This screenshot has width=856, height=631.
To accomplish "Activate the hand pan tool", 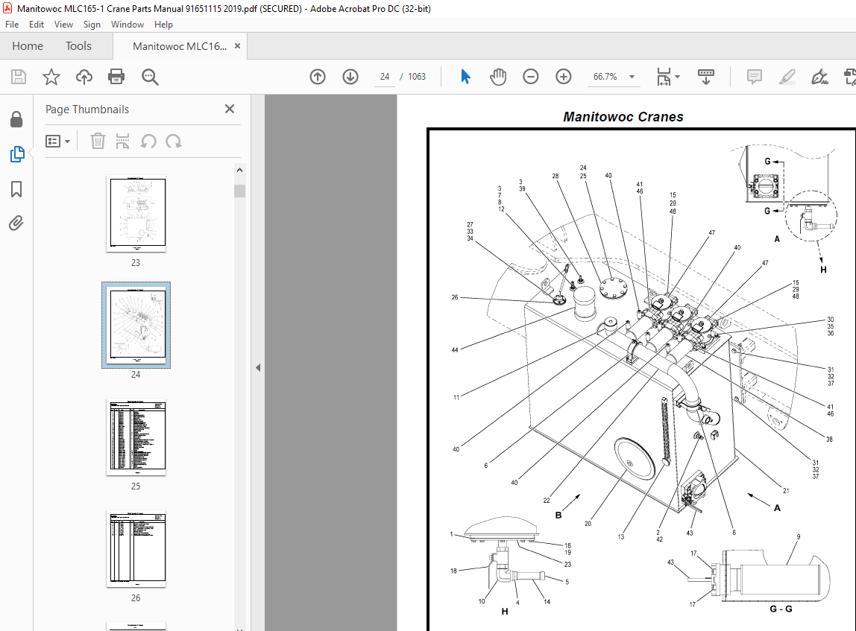I will [x=498, y=77].
